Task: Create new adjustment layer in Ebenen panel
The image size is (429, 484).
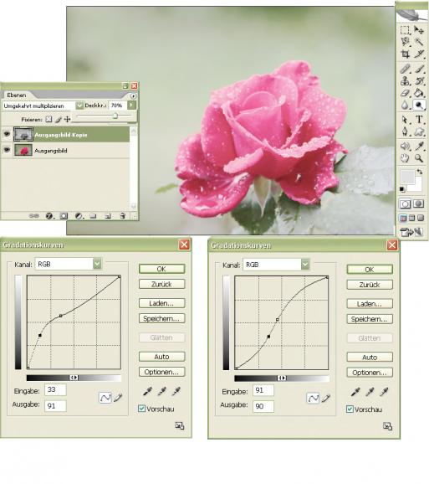Action: tap(79, 216)
